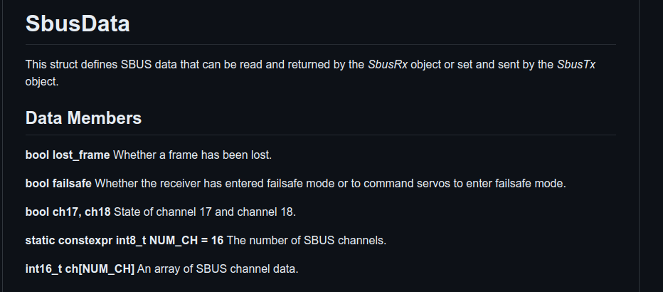The image size is (663, 292).
Task: Click the italic SbusTx text
Action: click(576, 65)
